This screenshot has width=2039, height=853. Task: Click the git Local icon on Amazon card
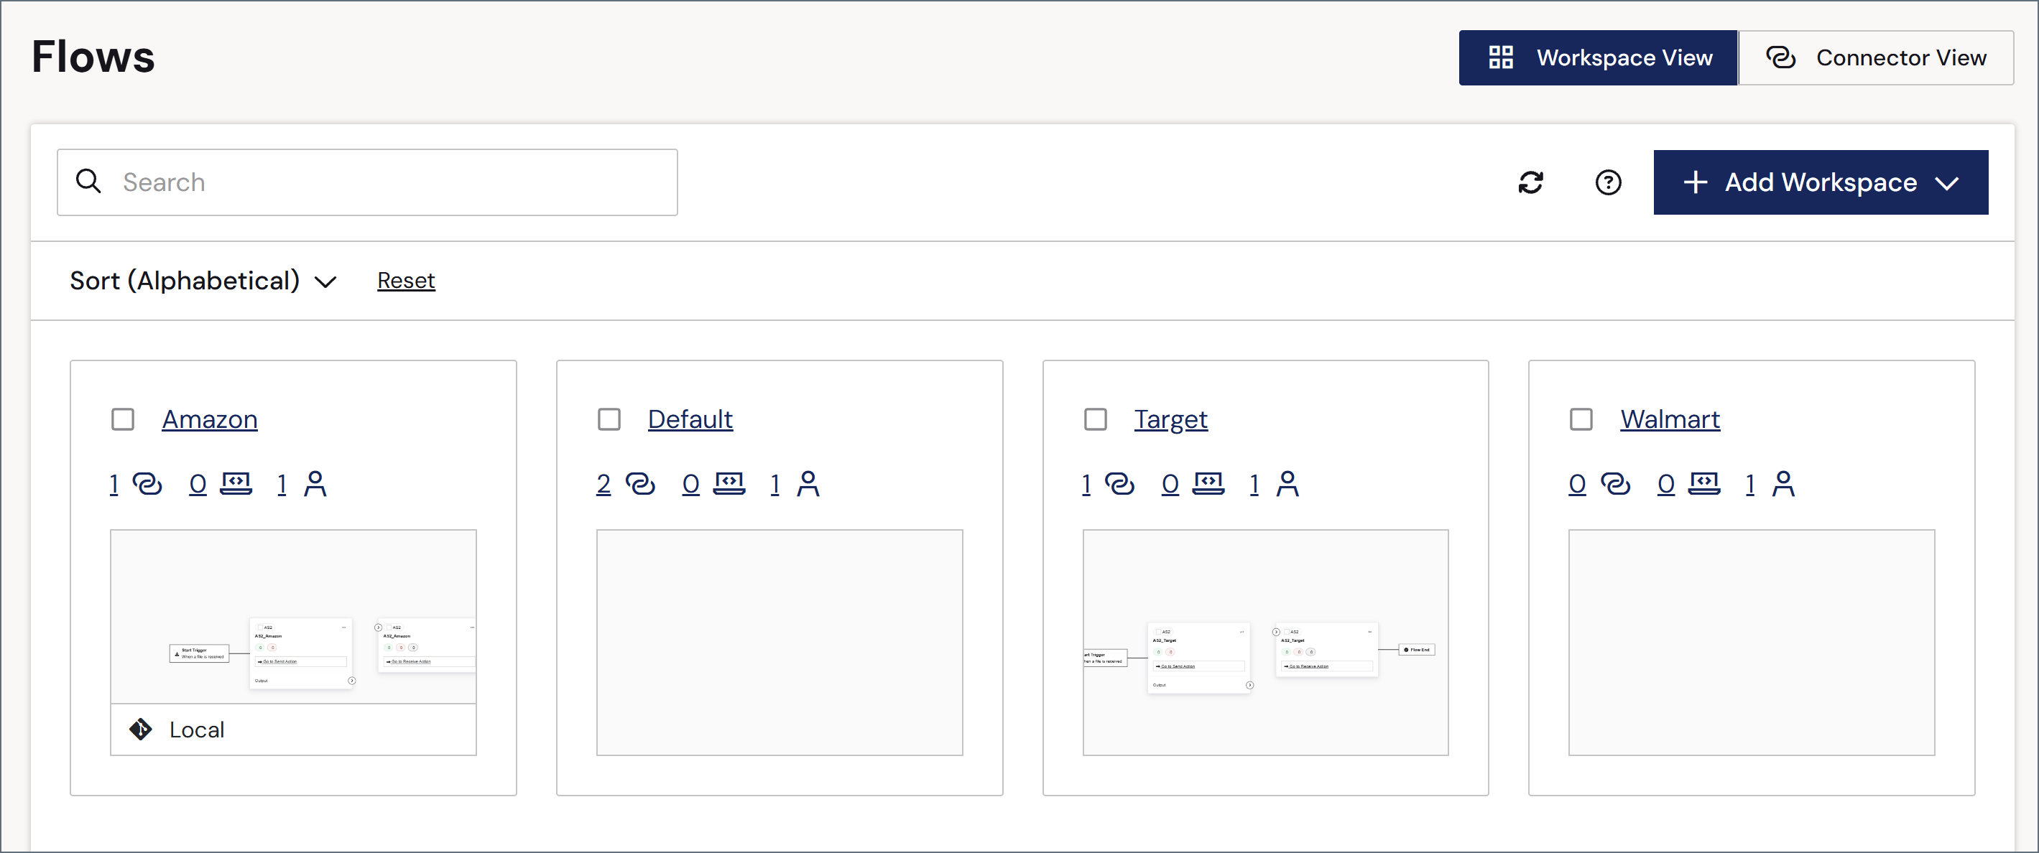[x=141, y=729]
